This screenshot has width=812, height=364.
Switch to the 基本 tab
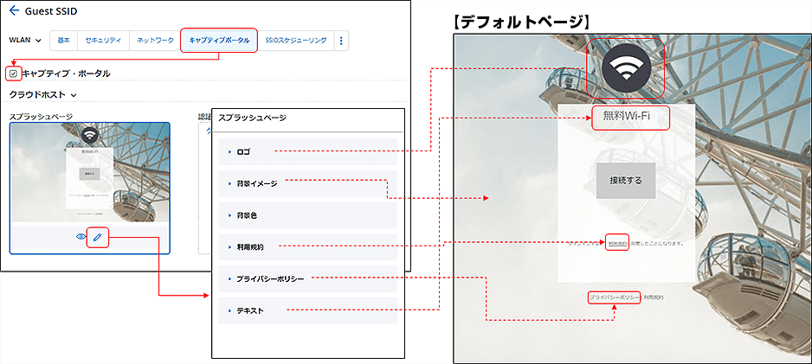[x=64, y=41]
